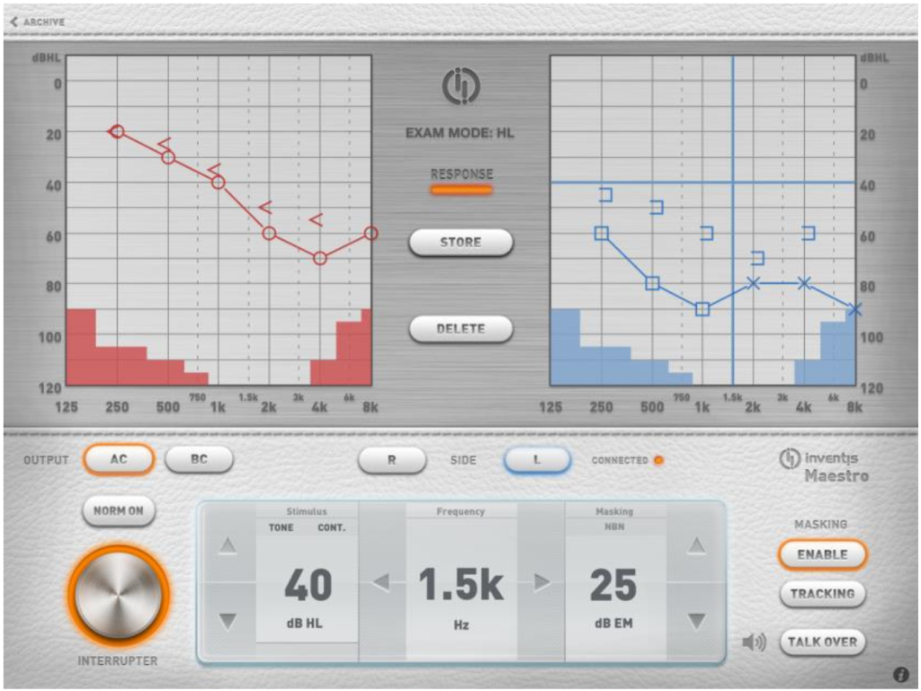Click the orange RESPONSE indicator bar
The width and height of the screenshot is (921, 691).
point(461,190)
